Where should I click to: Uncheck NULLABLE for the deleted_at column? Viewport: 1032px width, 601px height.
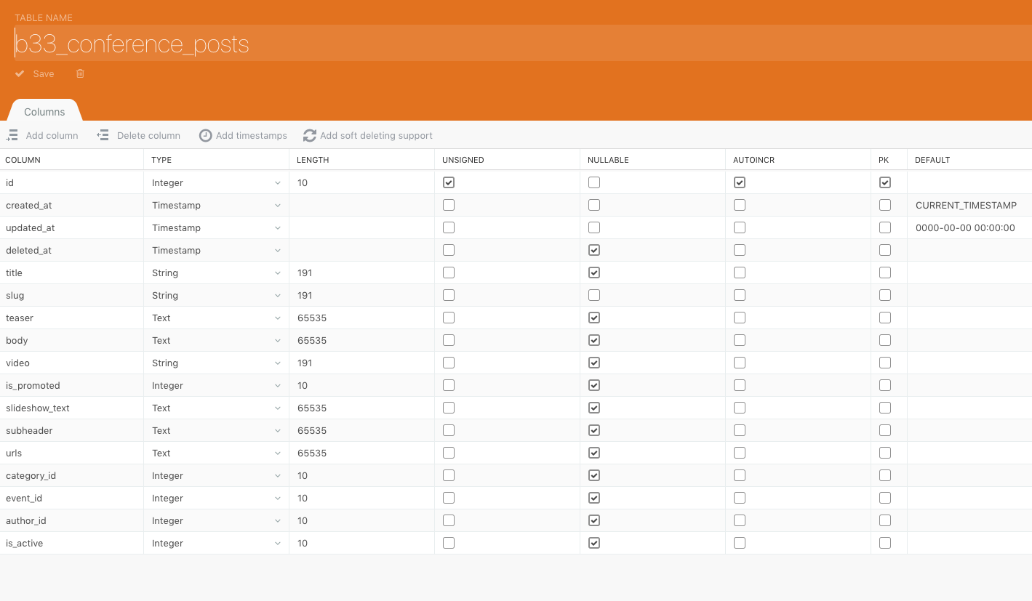(594, 249)
